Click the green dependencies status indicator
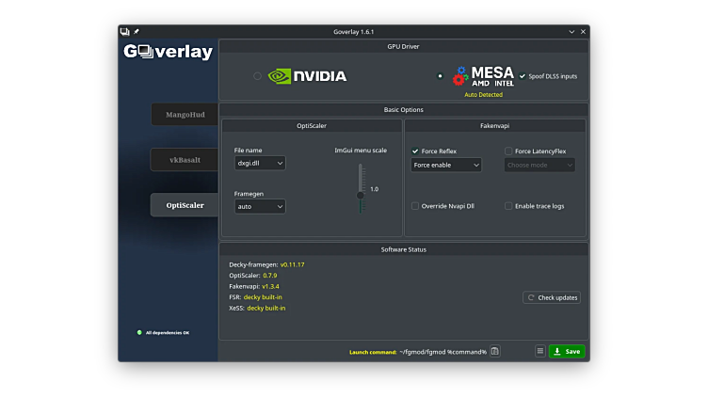 point(139,332)
